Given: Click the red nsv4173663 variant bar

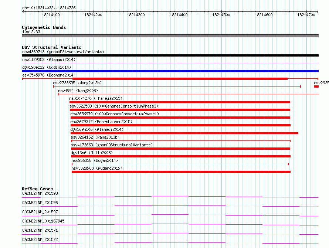Looking at the screenshot, I should point(181,149).
